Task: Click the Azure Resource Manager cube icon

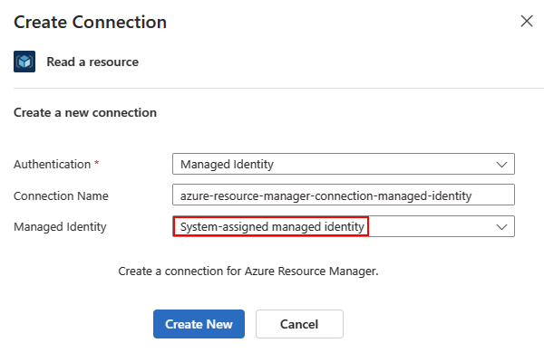Action: (x=24, y=62)
